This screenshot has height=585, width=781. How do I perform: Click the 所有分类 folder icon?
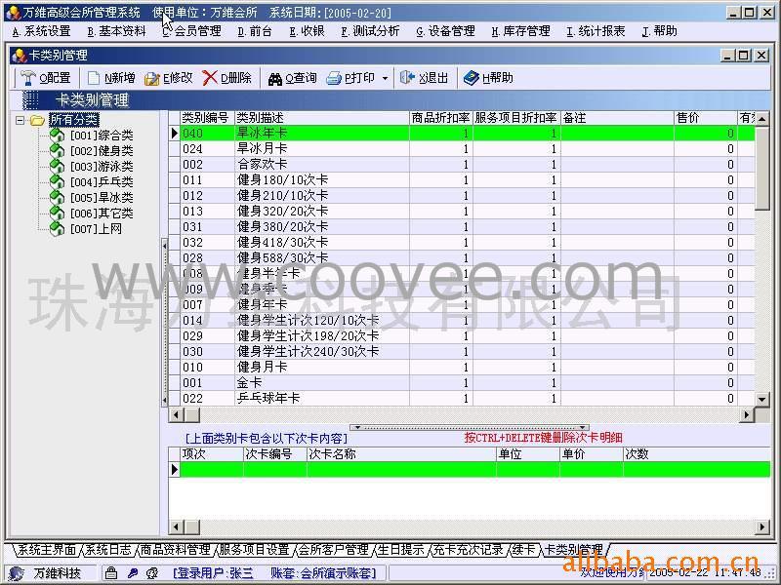37,120
